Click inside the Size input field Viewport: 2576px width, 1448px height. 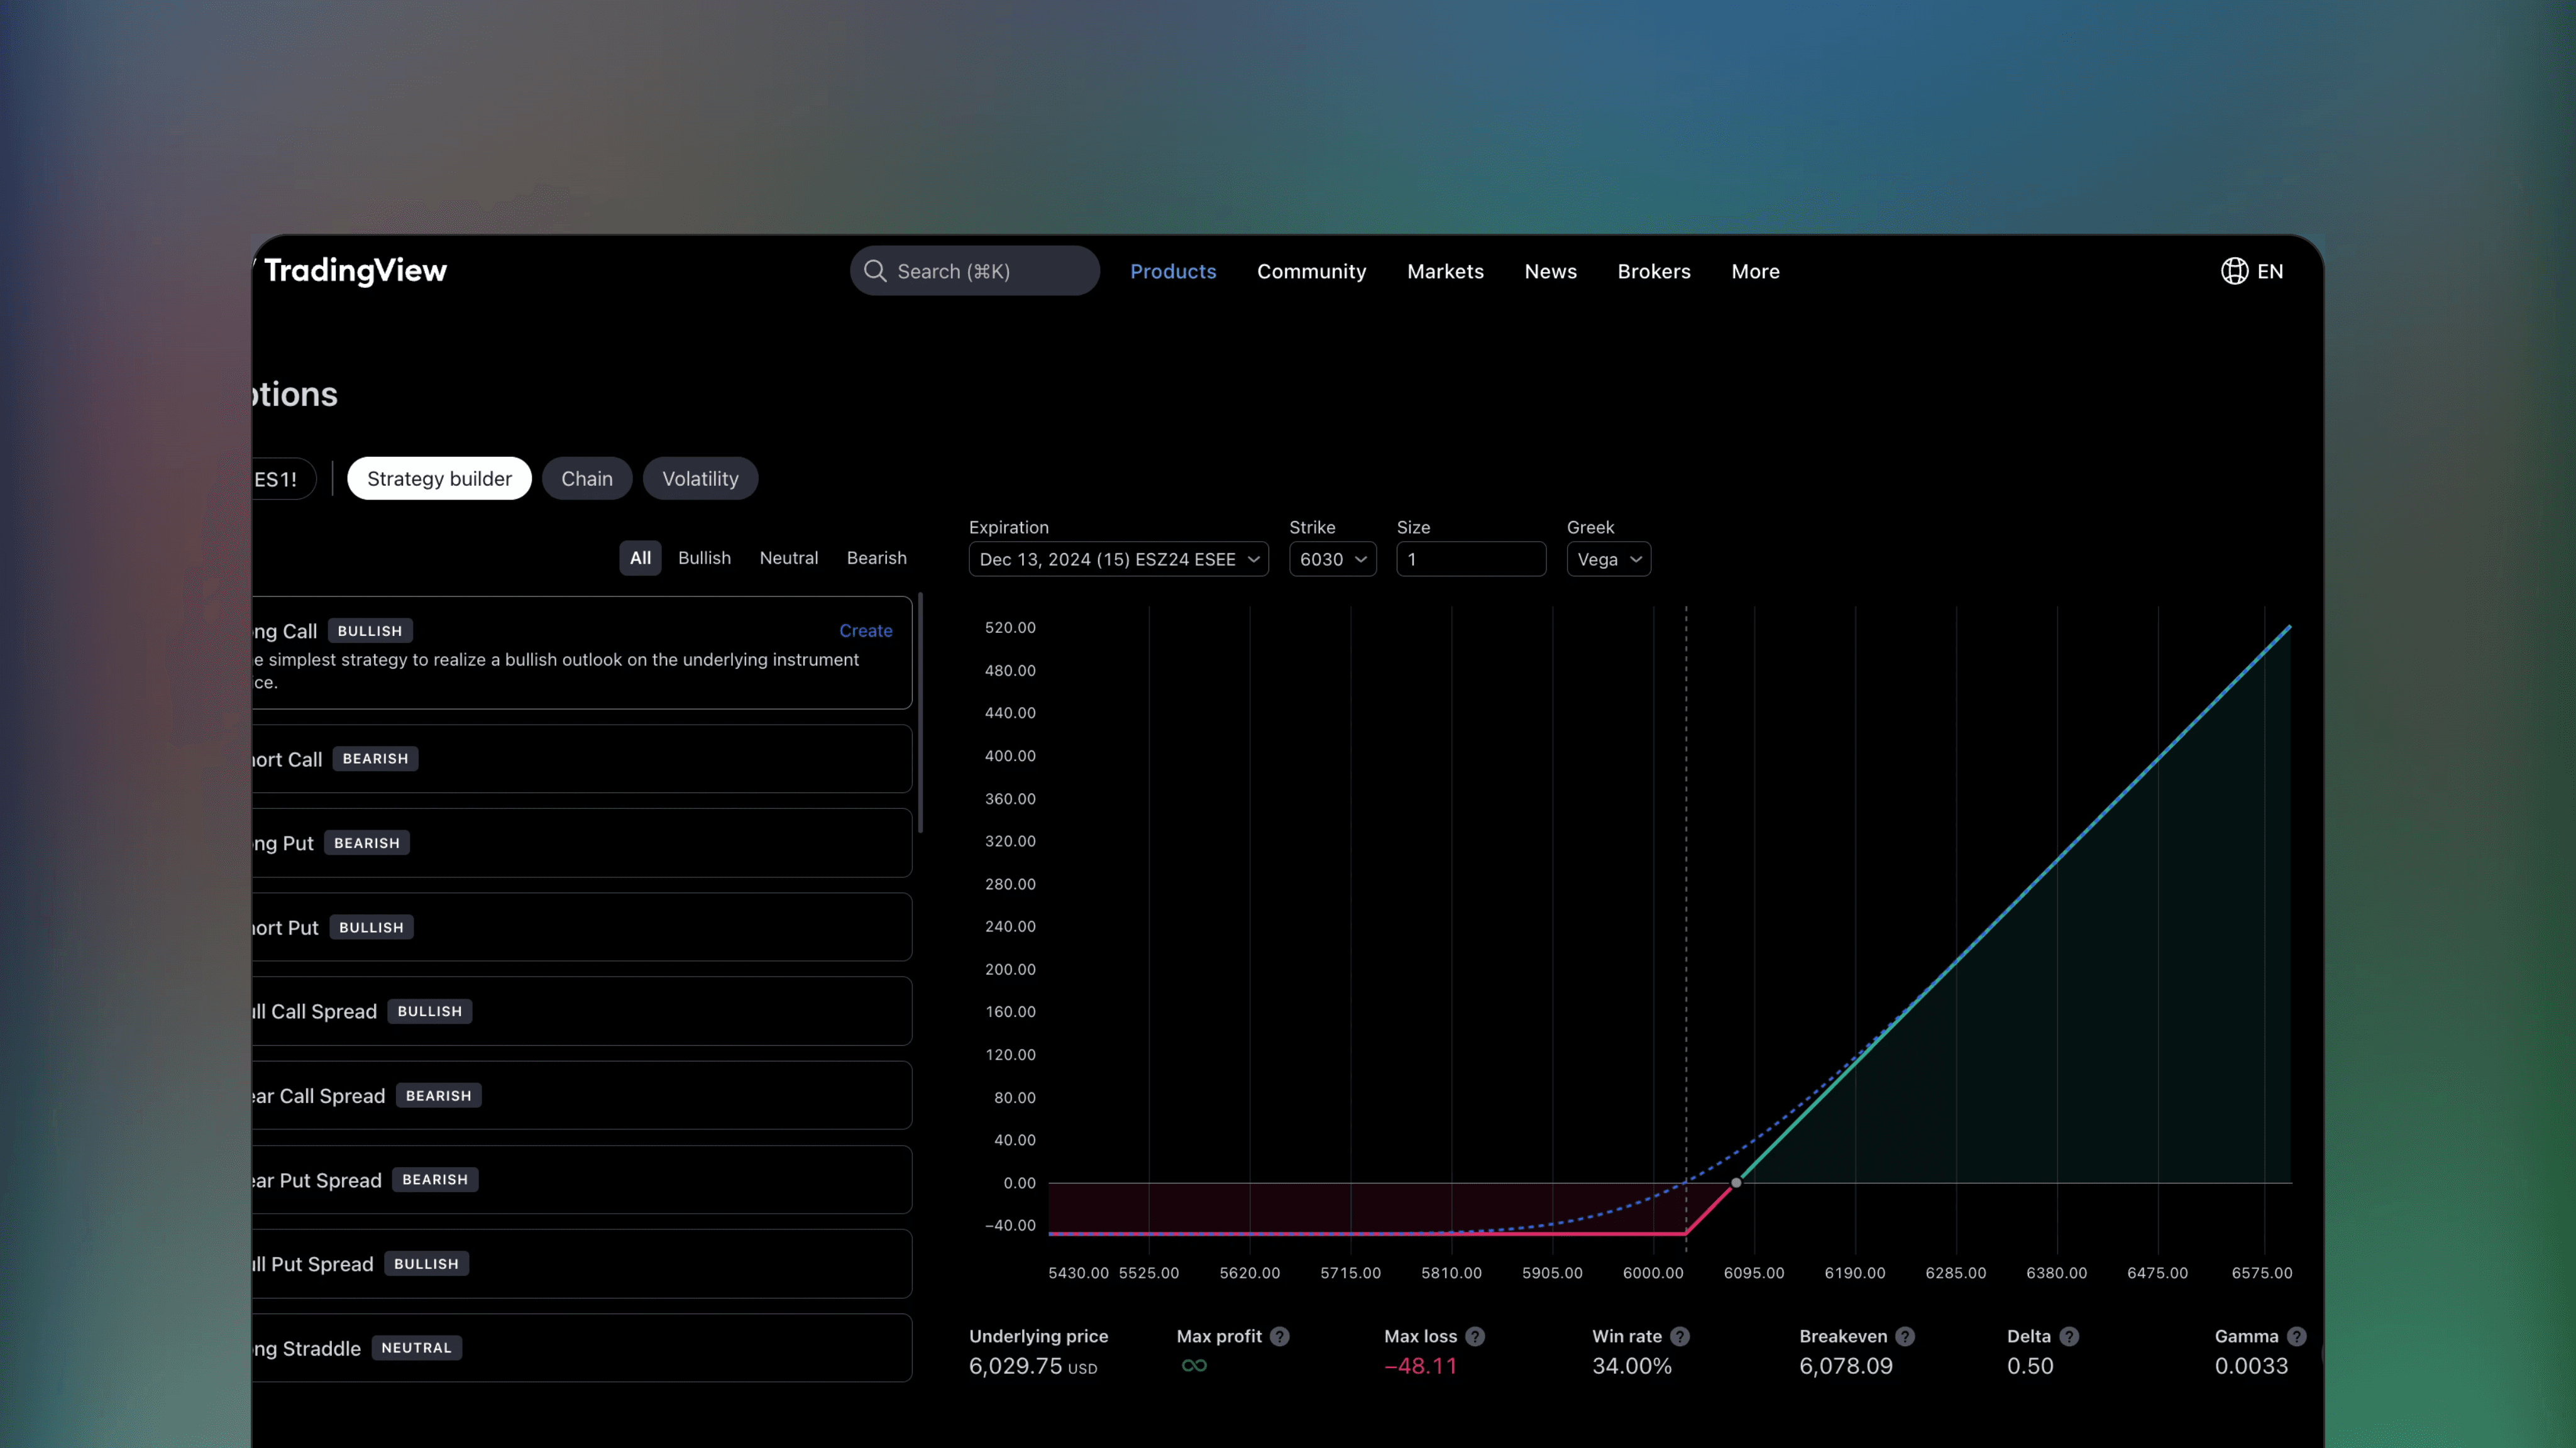coord(1470,559)
